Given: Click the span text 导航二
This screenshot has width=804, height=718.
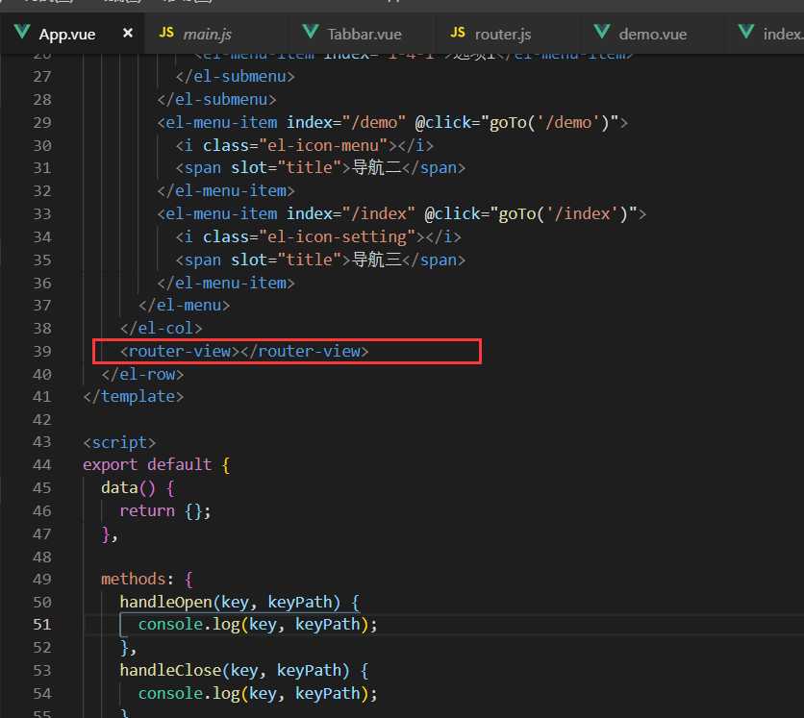Looking at the screenshot, I should click(x=377, y=168).
